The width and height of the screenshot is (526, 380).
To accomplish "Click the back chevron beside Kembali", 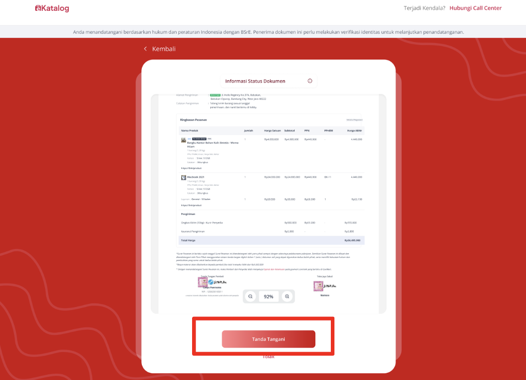I will [145, 49].
